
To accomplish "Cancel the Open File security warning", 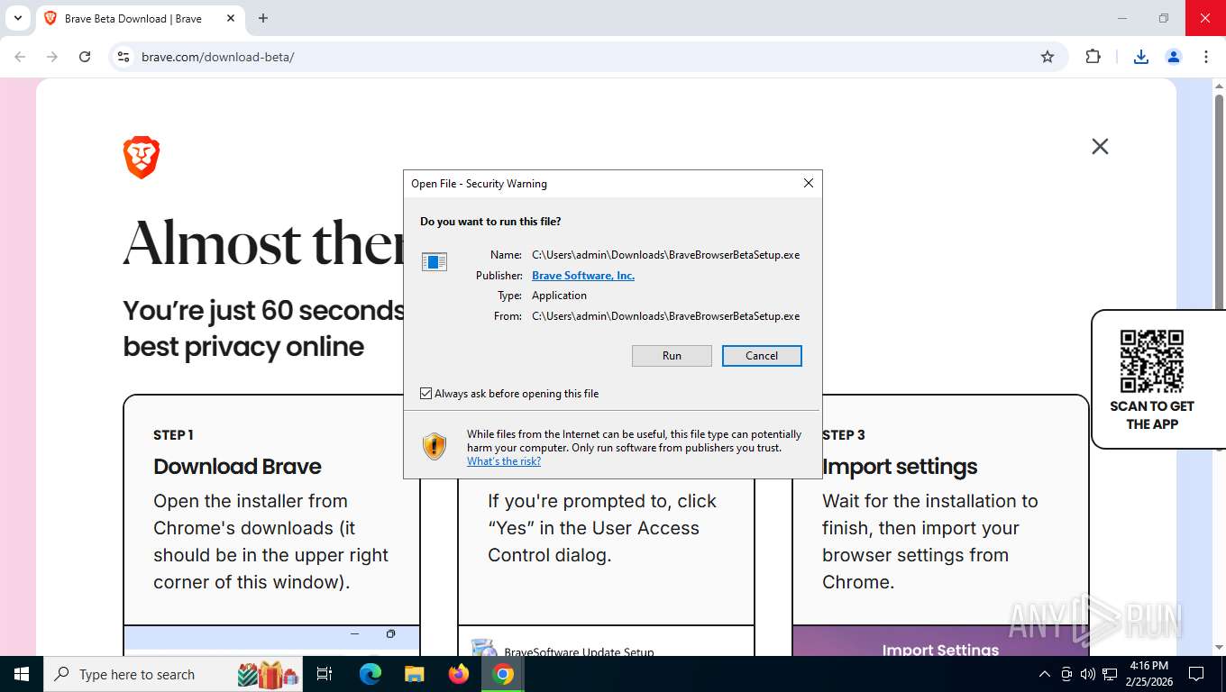I will tap(762, 356).
